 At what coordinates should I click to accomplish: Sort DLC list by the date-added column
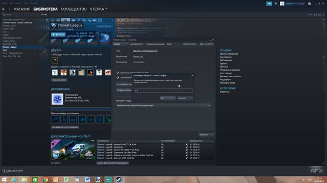pyautogui.click(x=197, y=141)
